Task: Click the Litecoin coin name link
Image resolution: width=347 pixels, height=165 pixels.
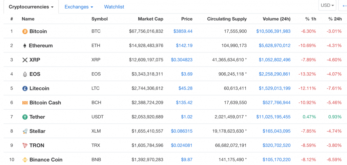Action: pyautogui.click(x=39, y=88)
